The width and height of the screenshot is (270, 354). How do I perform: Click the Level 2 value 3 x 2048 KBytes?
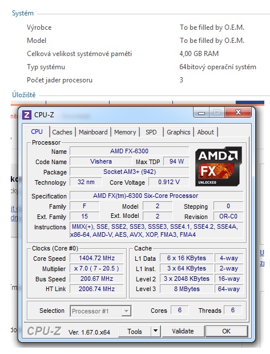[187, 279]
